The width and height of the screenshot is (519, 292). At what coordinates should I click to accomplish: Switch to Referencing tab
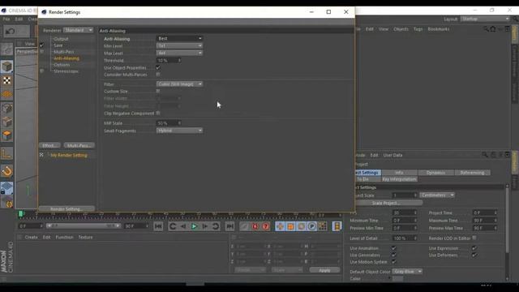pos(472,173)
